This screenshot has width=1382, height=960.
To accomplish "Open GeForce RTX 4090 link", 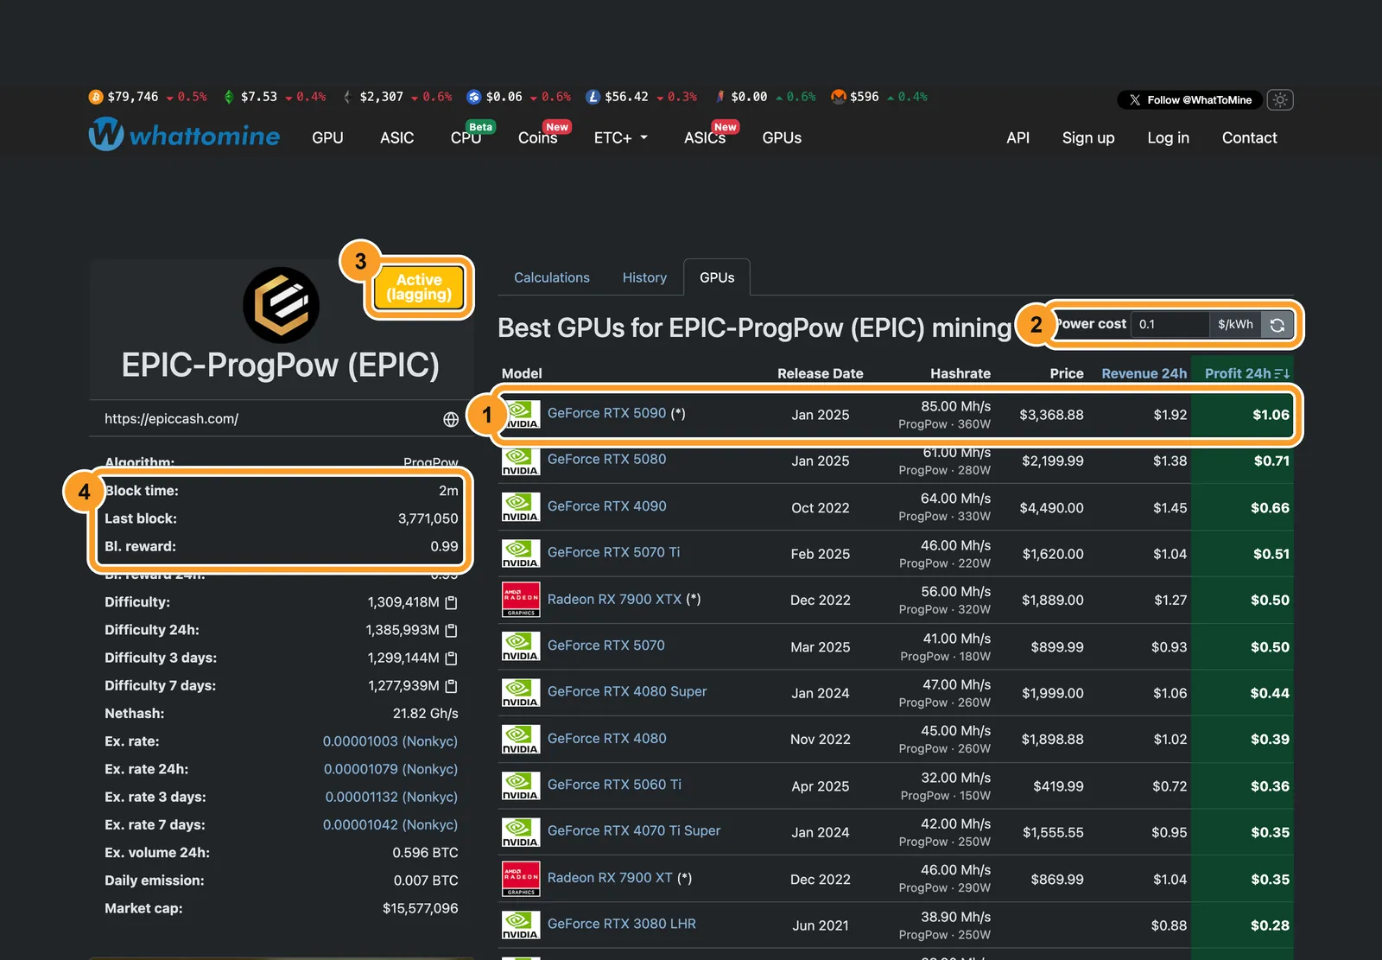I will click(x=607, y=505).
